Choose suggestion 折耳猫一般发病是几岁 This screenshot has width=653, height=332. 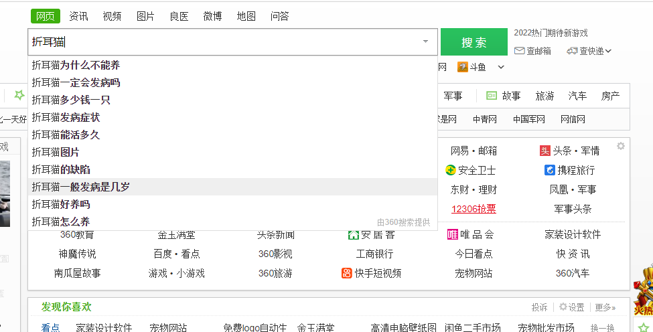pos(81,187)
